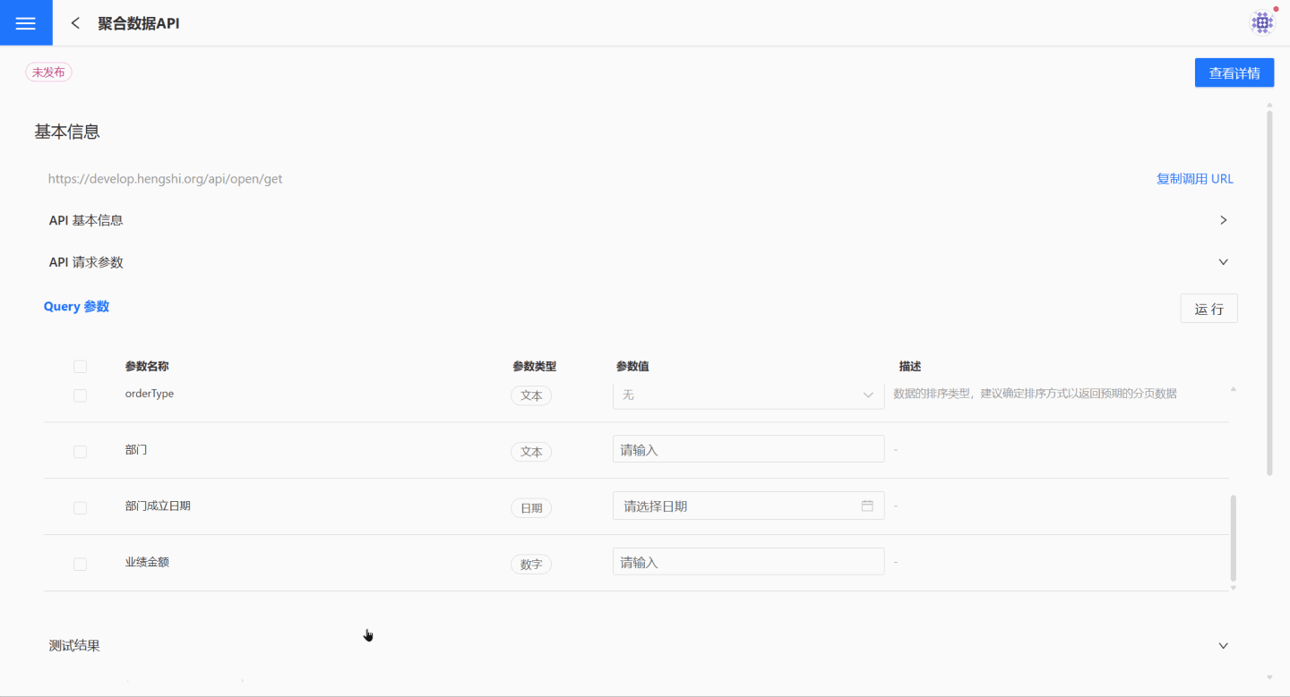Screen dimensions: 1290x697
Task: Enable the 业绩金额 parameter checkbox
Action: click(x=81, y=564)
